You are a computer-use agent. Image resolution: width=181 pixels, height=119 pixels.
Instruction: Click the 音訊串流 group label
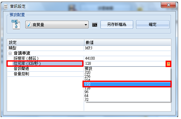pyautogui.click(x=22, y=53)
